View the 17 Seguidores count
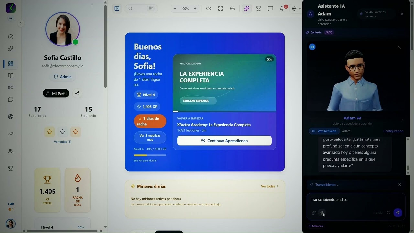The height and width of the screenshot is (233, 414). 37,112
